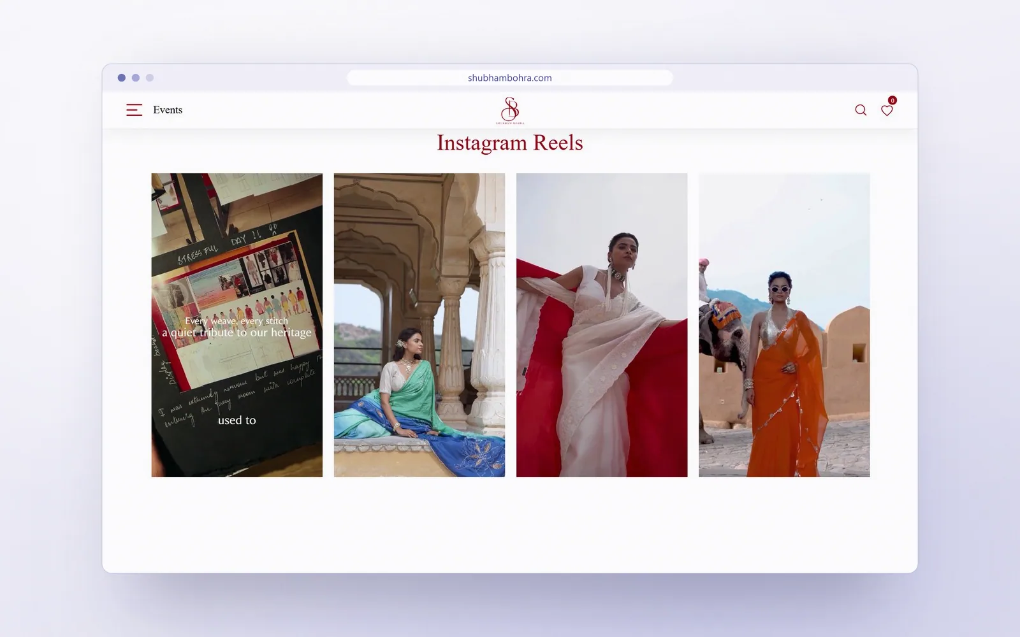This screenshot has width=1020, height=637.
Task: Click the dark blue browser window dot
Action: point(122,78)
